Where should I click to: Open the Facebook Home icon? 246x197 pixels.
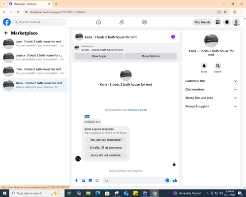[98, 22]
